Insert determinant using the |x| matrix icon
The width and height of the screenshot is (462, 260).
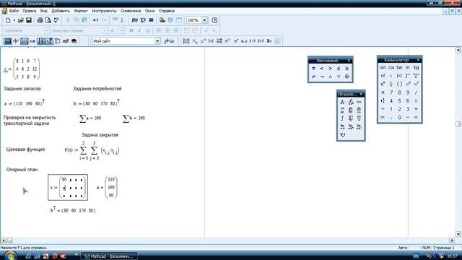(x=211, y=41)
